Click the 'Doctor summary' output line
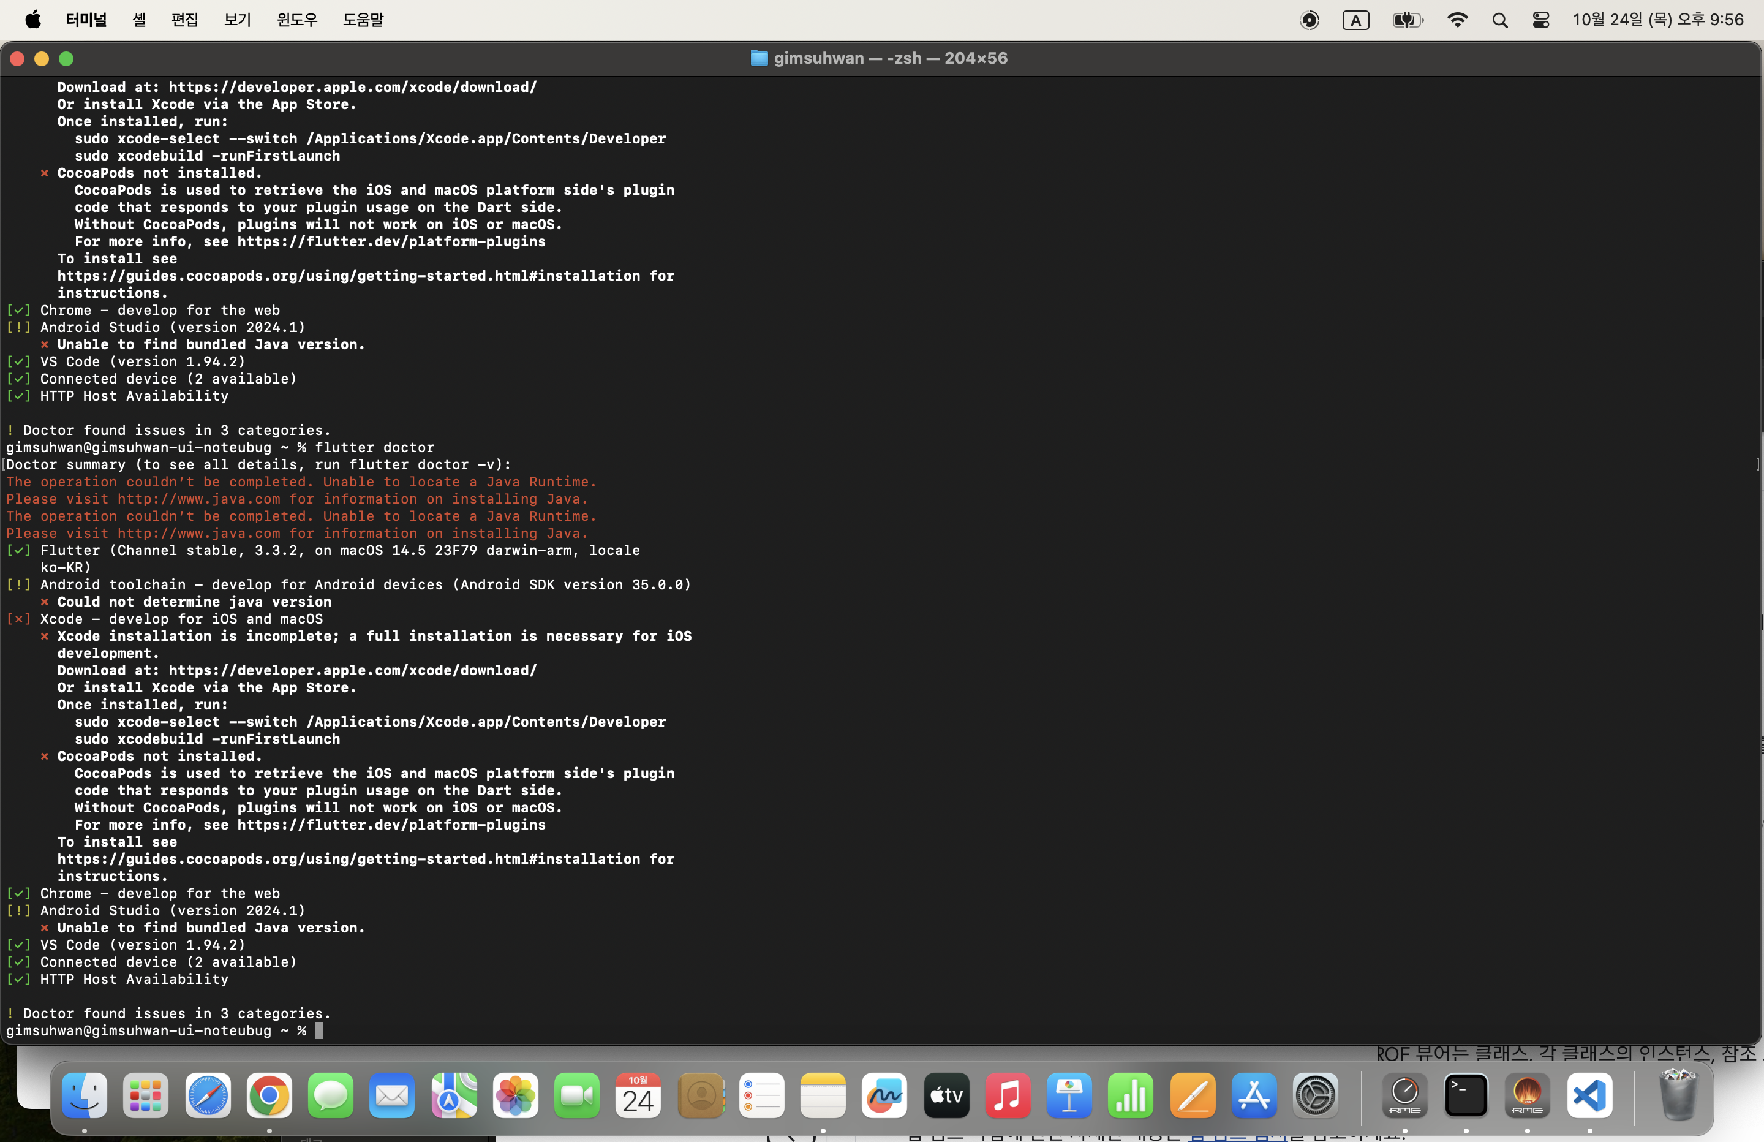The image size is (1764, 1142). tap(258, 464)
